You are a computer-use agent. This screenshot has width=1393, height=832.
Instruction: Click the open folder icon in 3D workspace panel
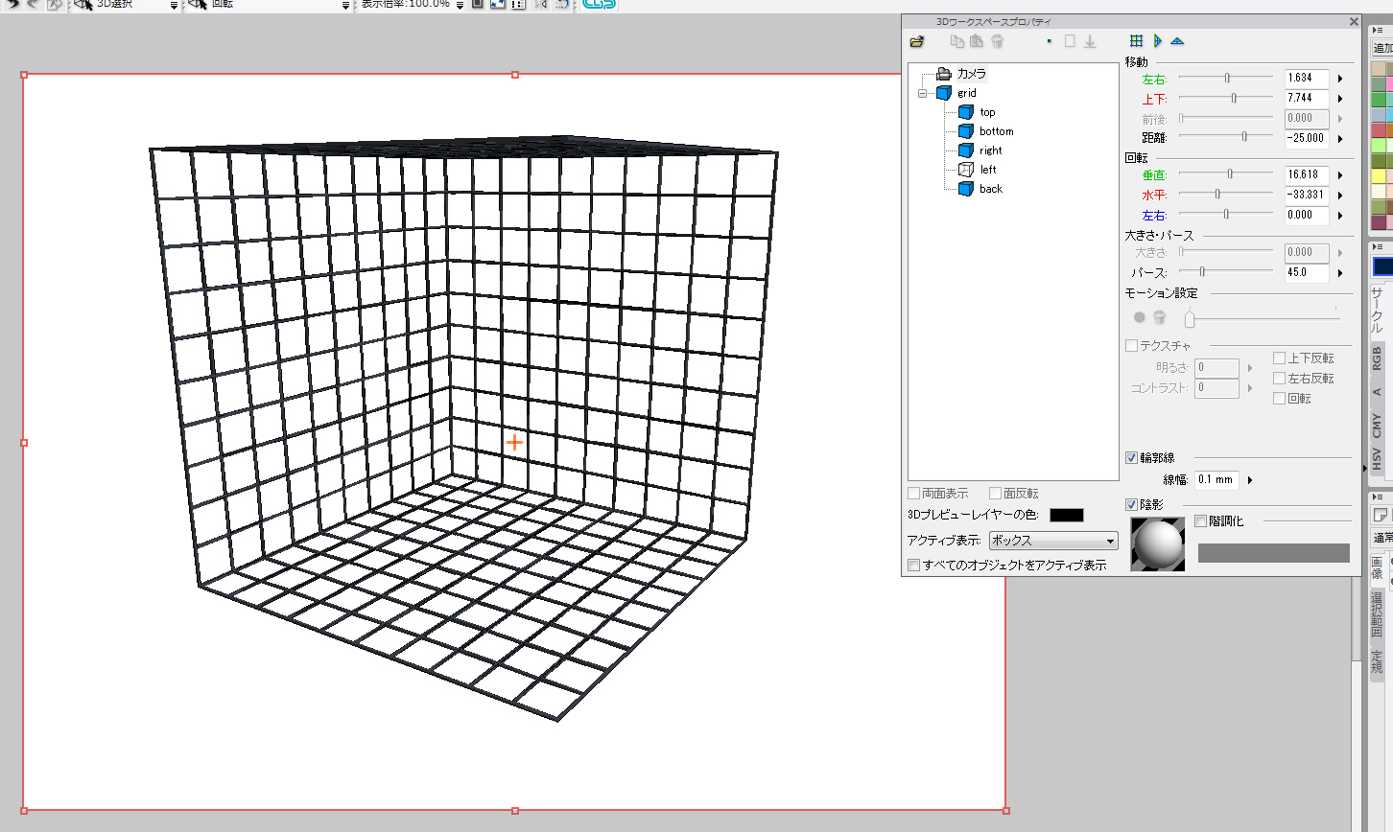[x=917, y=41]
